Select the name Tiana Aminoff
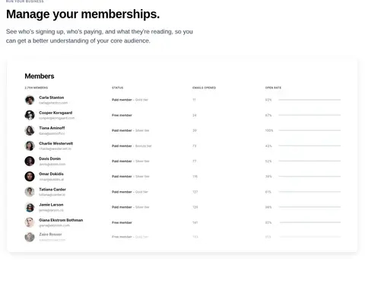The height and width of the screenshot is (284, 365). click(x=52, y=128)
